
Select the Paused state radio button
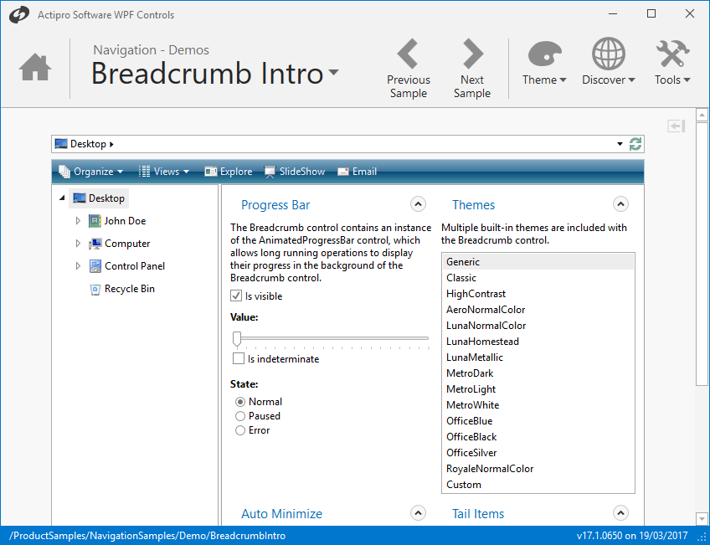click(x=240, y=415)
